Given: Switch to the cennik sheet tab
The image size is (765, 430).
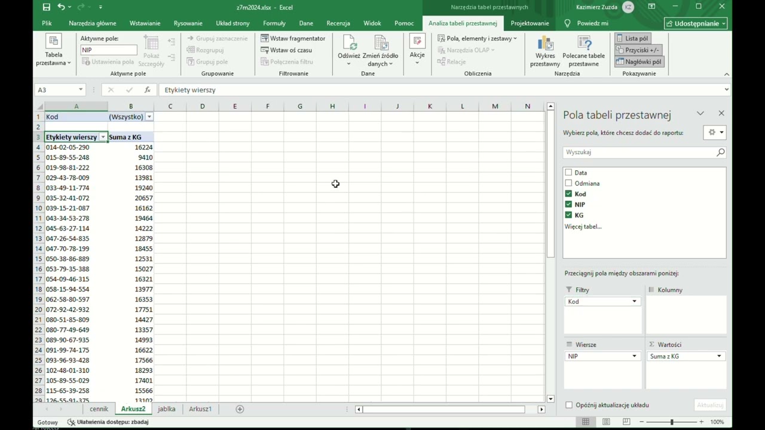Looking at the screenshot, I should 99,409.
